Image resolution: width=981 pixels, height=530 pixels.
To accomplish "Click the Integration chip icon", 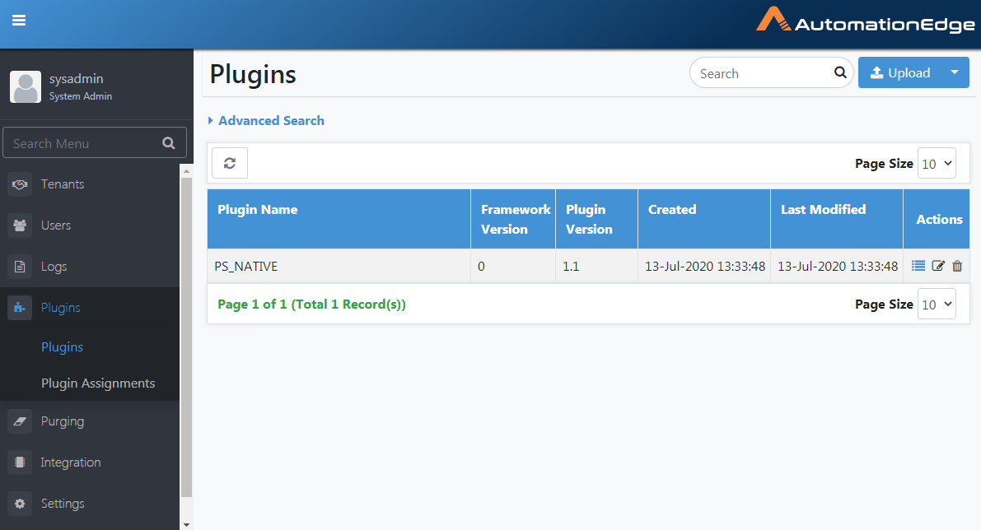I will tap(20, 463).
